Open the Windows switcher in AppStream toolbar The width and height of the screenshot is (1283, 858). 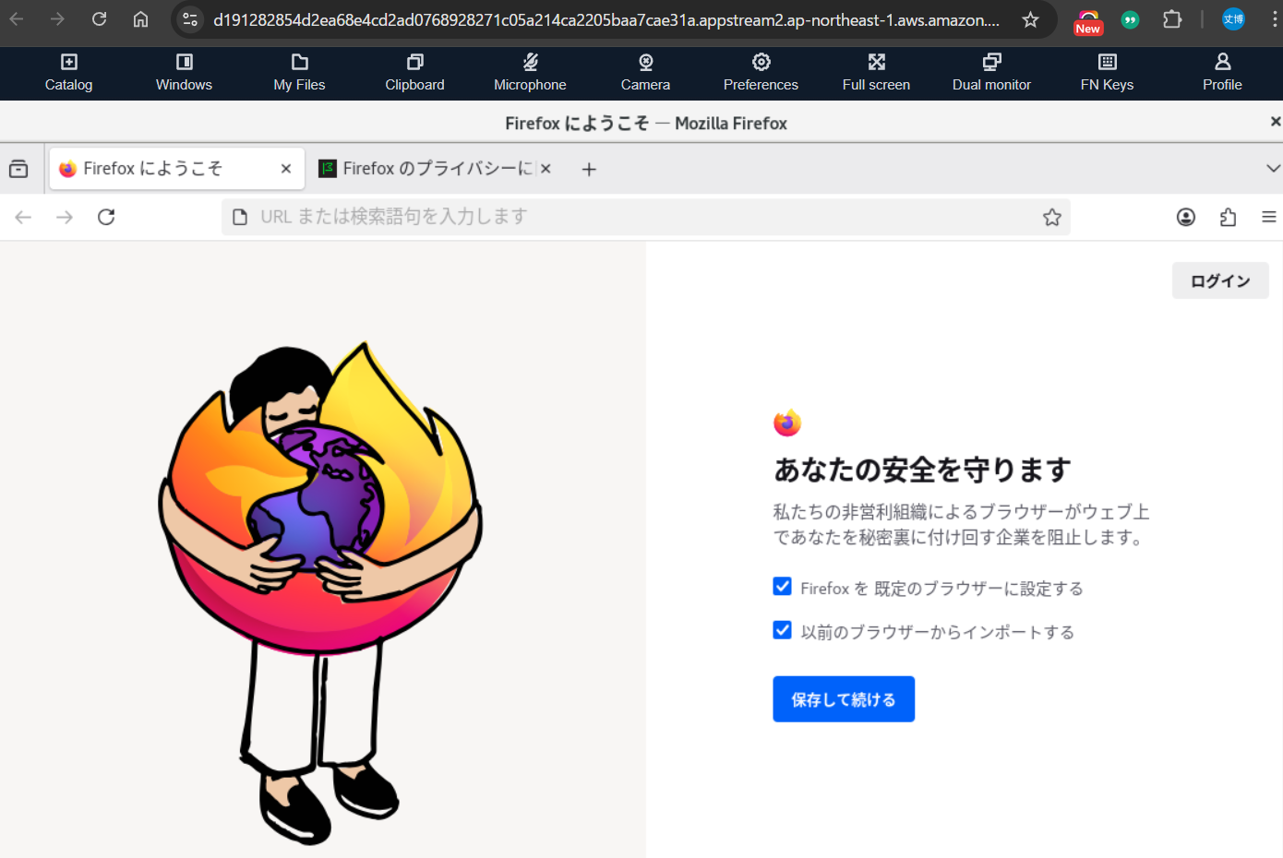click(184, 73)
